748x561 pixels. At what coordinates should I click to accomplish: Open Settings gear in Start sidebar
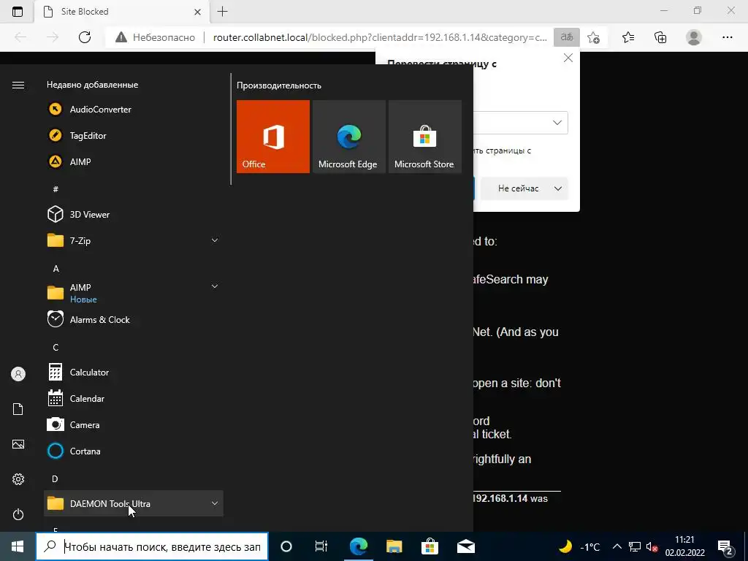click(18, 479)
